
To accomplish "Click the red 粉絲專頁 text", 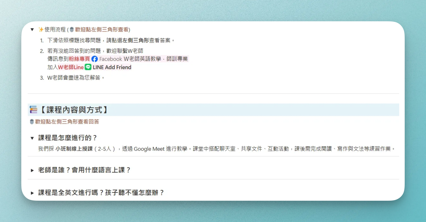I will tap(79, 59).
